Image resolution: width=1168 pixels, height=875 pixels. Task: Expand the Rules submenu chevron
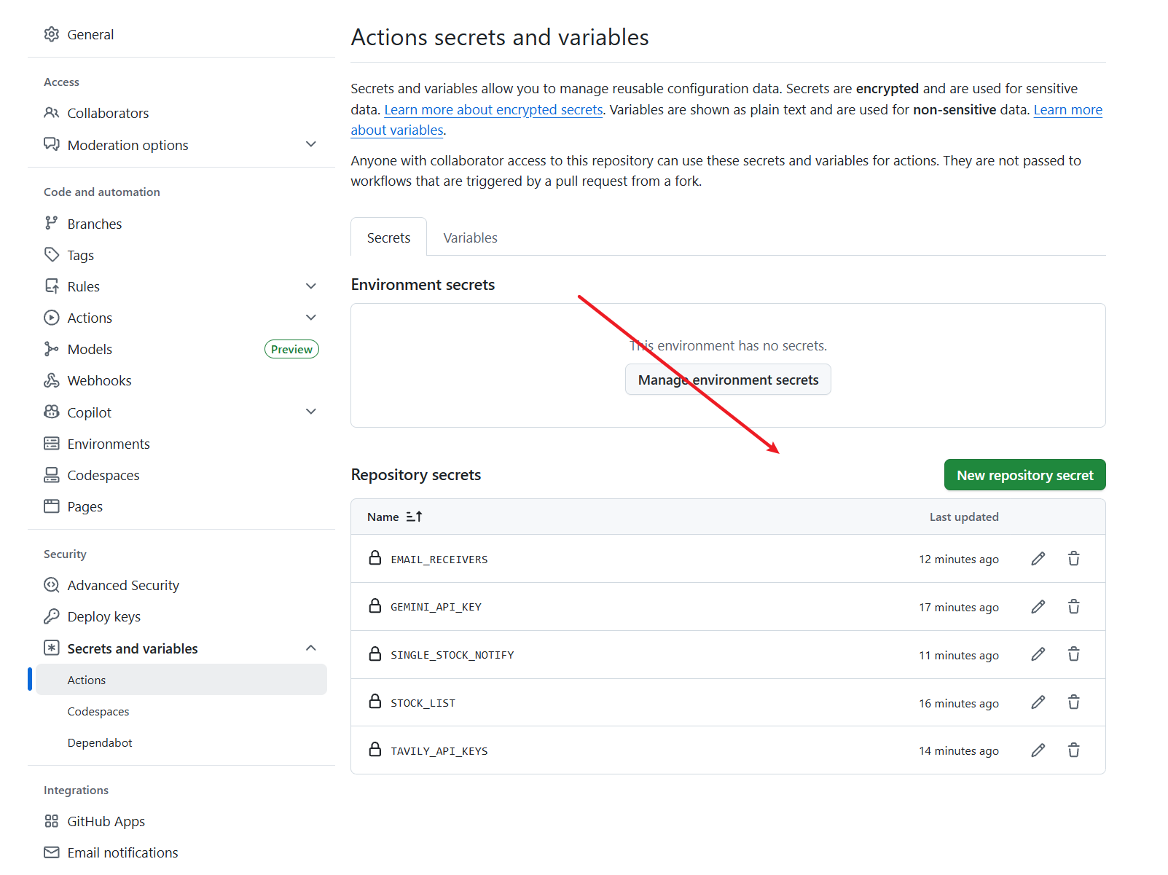[x=311, y=286]
